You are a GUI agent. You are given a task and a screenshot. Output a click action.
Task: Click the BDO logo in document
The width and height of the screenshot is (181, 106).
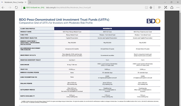tap(153, 21)
